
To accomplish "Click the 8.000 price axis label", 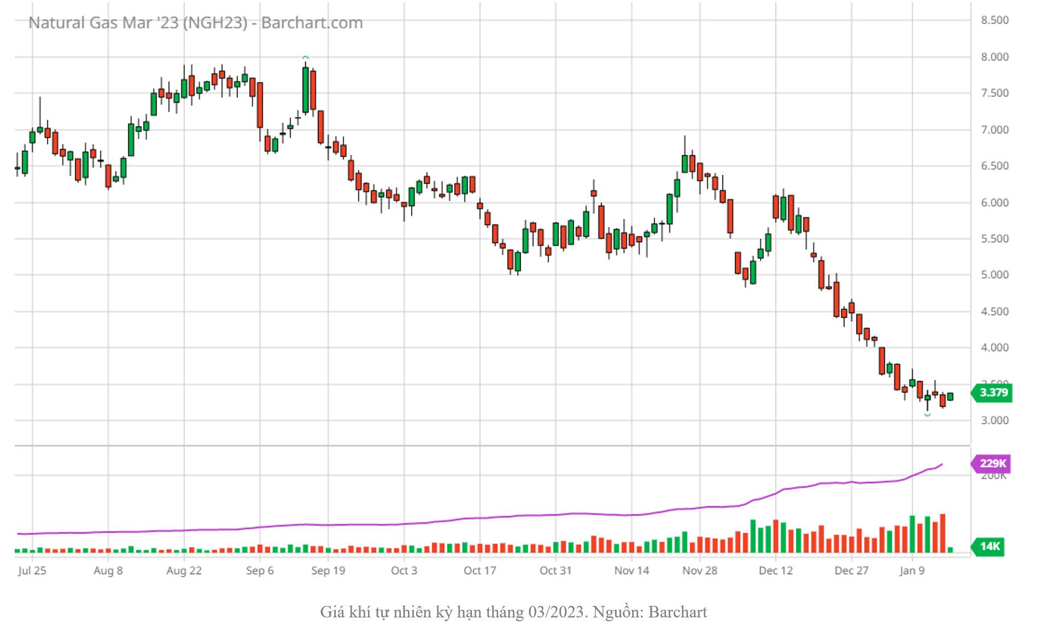I will [x=995, y=57].
